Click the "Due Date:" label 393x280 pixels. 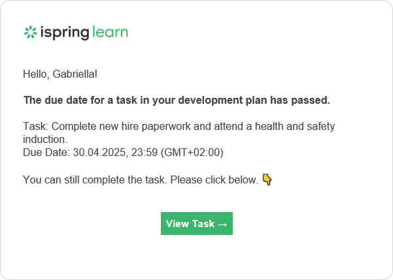[x=46, y=152]
